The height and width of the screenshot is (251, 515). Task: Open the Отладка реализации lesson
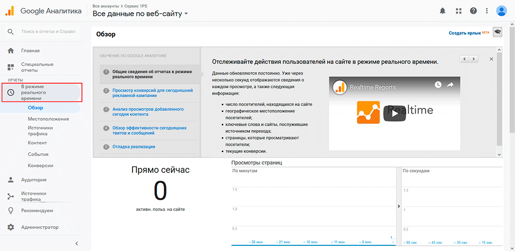[x=134, y=147]
